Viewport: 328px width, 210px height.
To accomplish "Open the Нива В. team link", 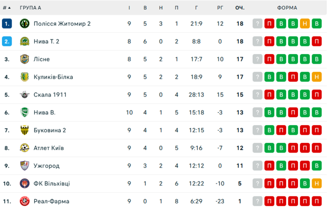I will (x=44, y=112).
